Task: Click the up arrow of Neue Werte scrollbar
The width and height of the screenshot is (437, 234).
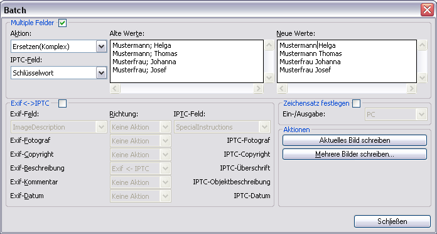Action: (422, 45)
